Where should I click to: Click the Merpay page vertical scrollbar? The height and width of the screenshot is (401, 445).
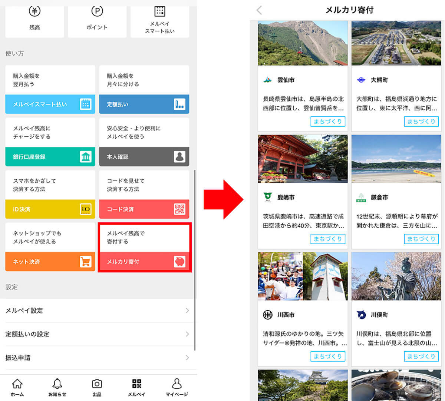(x=195, y=260)
